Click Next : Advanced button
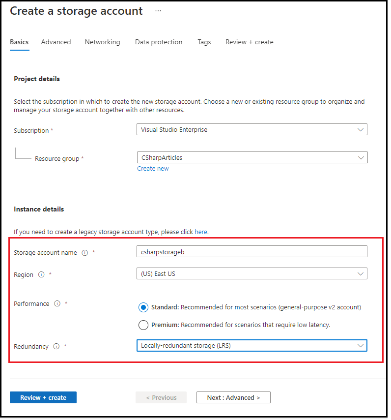This screenshot has height=420, width=391. (233, 398)
